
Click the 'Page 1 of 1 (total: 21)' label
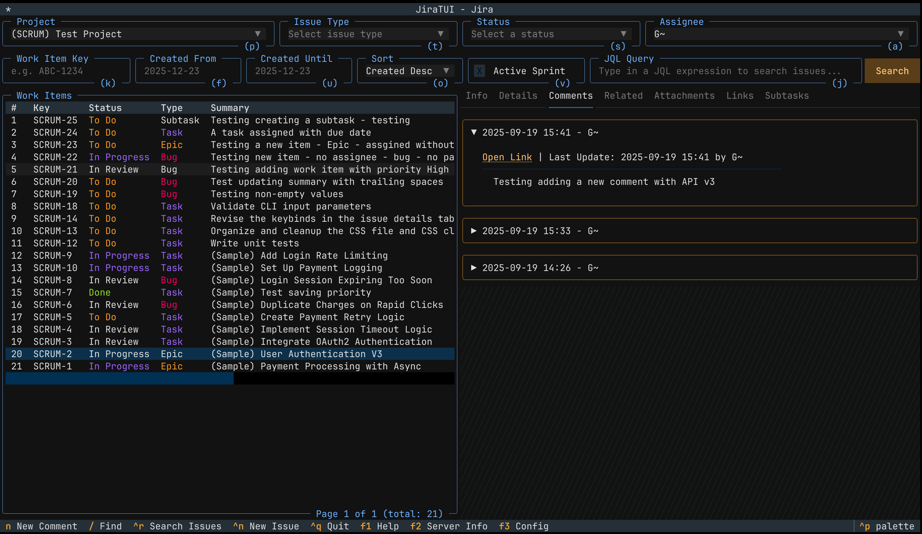coord(379,514)
